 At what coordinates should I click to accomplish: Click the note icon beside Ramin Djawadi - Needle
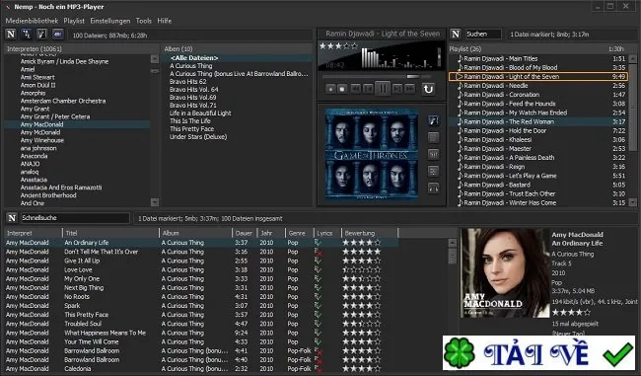coord(460,86)
